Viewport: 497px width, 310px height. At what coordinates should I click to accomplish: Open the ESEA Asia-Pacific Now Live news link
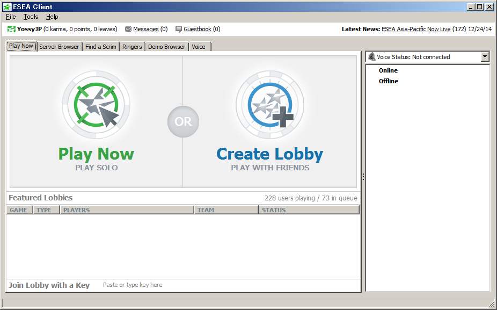coord(416,29)
